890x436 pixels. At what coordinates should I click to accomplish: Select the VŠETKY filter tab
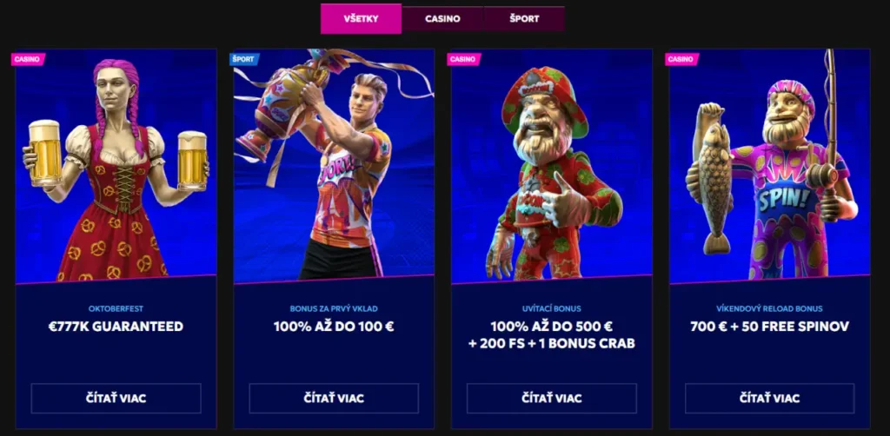361,19
